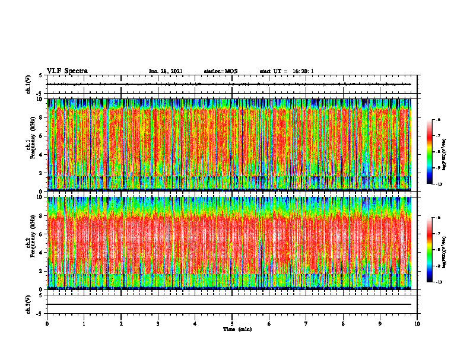This screenshot has width=470, height=363.
Task: Click the "VLF Spectra" plot title
Action: [67, 71]
